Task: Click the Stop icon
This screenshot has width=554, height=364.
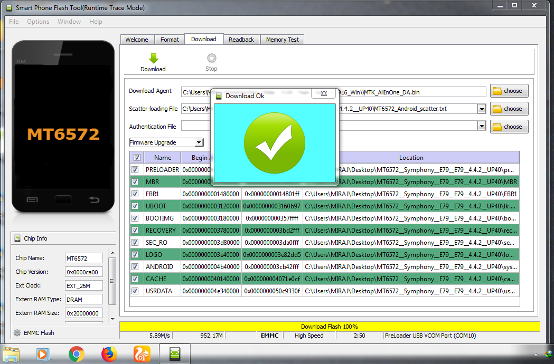Action: pos(211,59)
